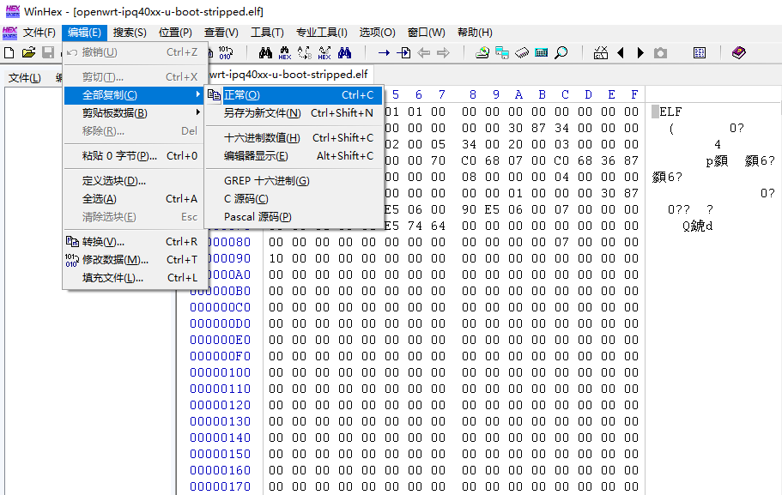Click the magnifying glass Analyze icon
This screenshot has width=782, height=495.
tap(561, 53)
